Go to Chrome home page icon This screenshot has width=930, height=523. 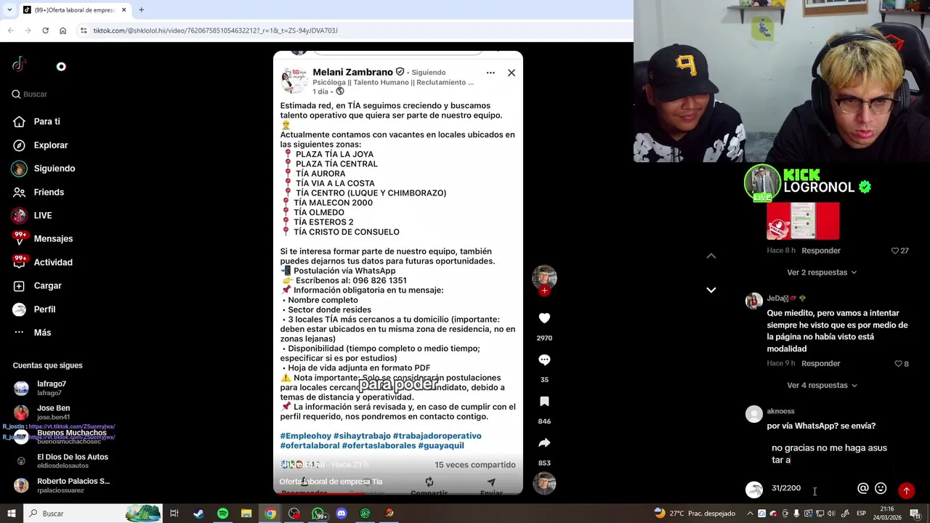tap(62, 31)
